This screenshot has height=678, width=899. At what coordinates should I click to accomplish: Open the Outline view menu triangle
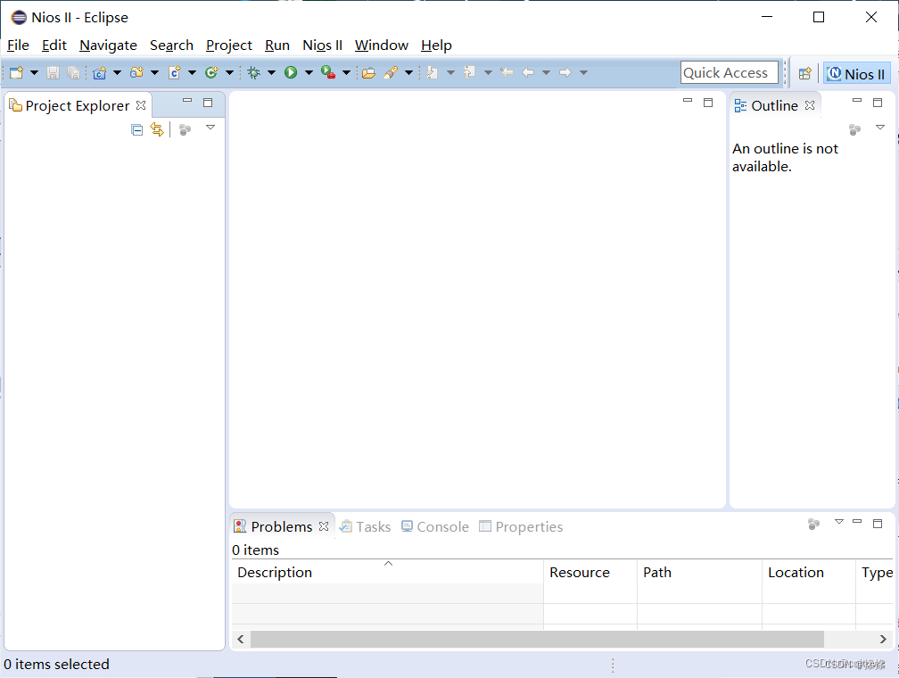point(880,128)
